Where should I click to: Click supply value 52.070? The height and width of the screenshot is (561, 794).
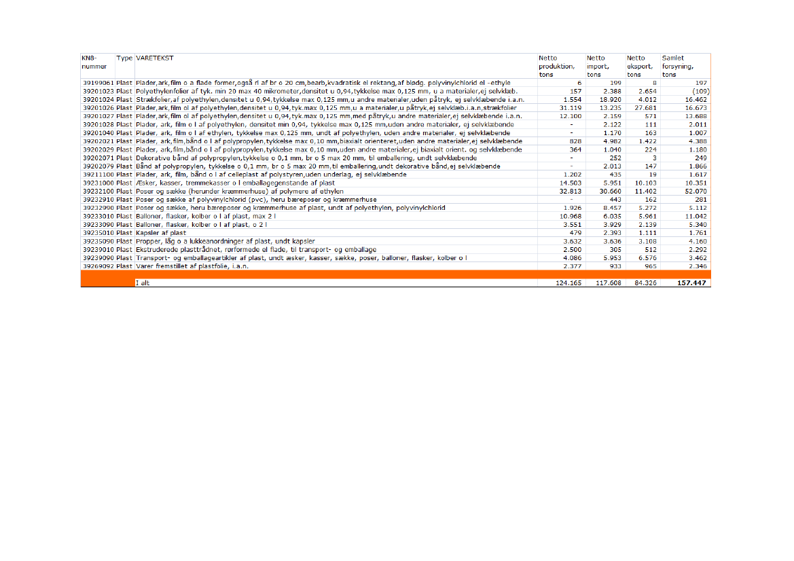[x=696, y=192]
